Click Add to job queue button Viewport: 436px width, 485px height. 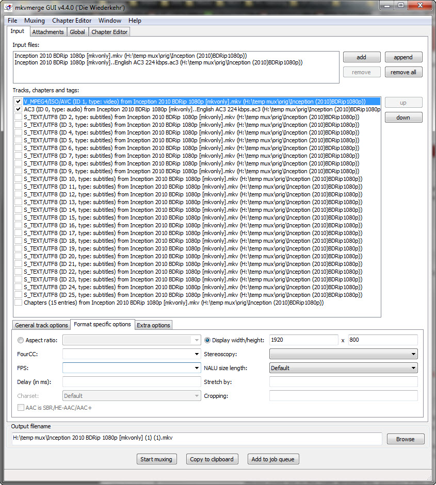(x=273, y=459)
